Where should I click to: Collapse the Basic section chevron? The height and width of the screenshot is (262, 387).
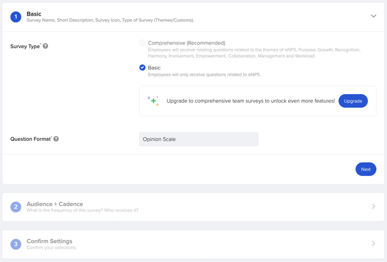(x=373, y=16)
